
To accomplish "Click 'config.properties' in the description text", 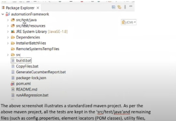I will pos(43,118).
